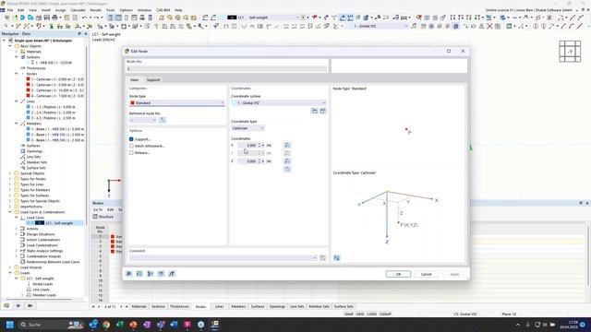Click the Delete red X toolbar icon

click(489, 26)
